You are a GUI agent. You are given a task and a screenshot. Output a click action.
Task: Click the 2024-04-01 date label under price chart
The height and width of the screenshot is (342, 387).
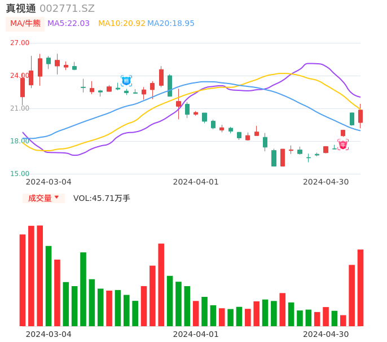tap(195, 182)
